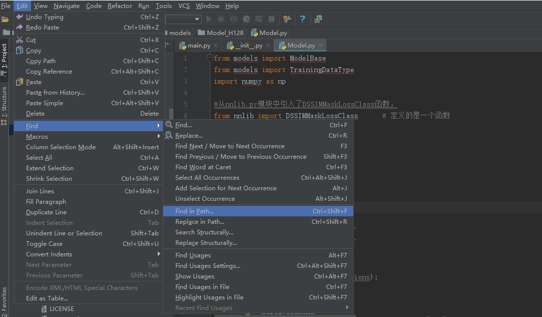
Task: Enable Highlight Usages in File
Action: 210,297
